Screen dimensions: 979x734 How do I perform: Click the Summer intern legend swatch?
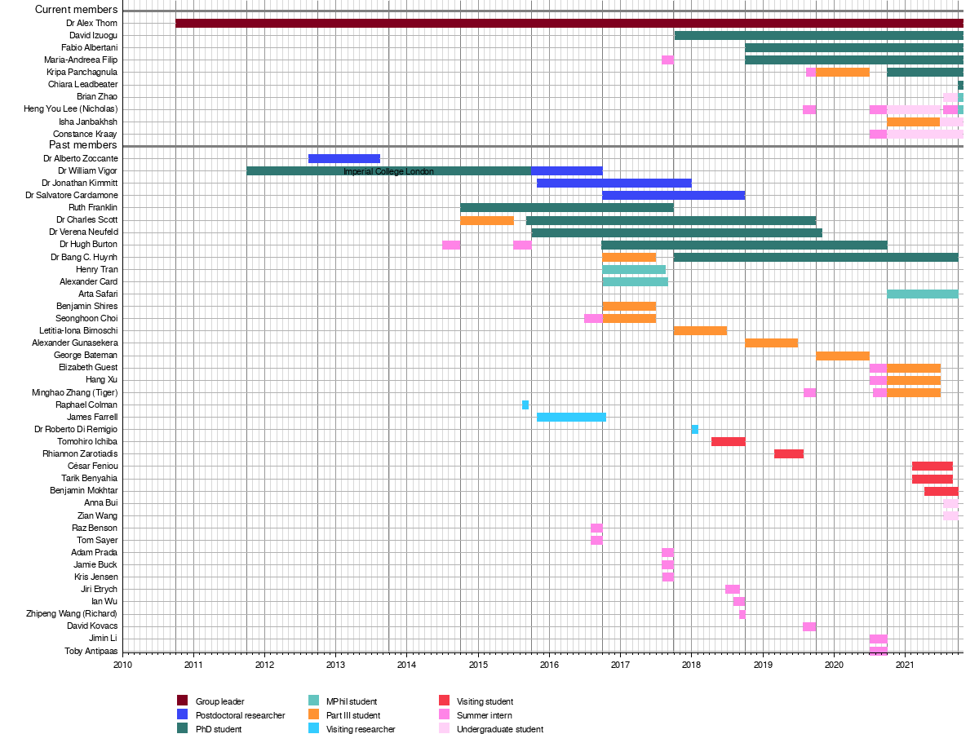tap(444, 714)
